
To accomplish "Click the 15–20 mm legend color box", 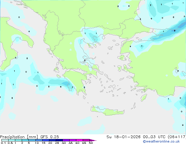I will click(x=45, y=140).
